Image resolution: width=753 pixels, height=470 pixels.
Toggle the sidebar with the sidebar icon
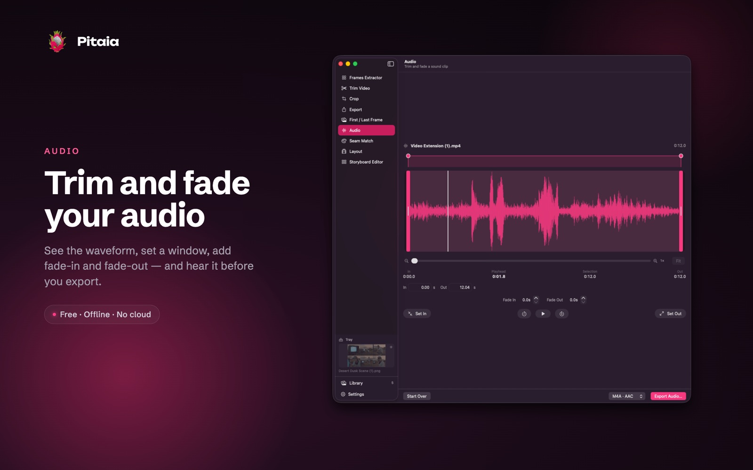pos(391,64)
